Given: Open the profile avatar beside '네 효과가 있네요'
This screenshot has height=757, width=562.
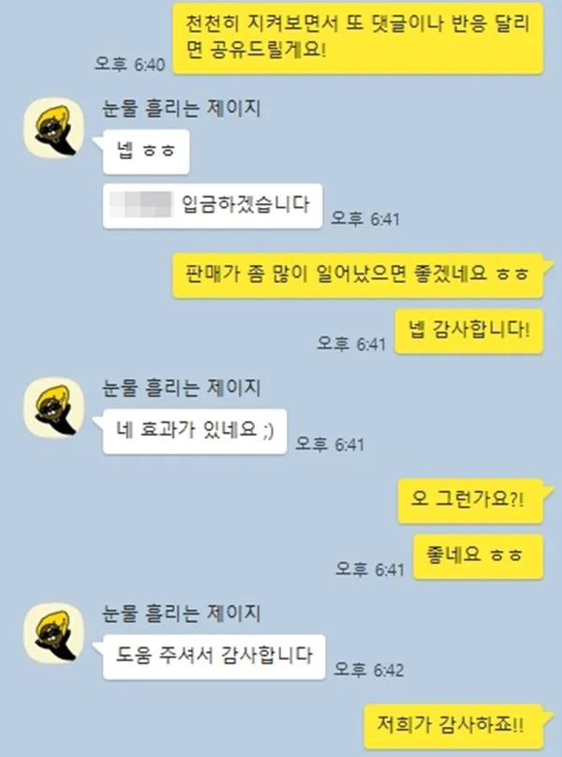Looking at the screenshot, I should coord(54,407).
